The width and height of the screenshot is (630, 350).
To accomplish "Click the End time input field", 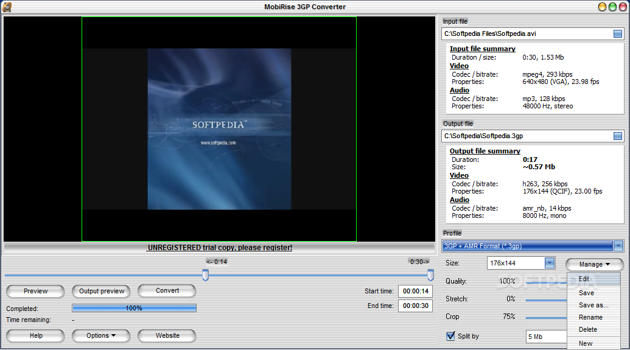I will 415,306.
